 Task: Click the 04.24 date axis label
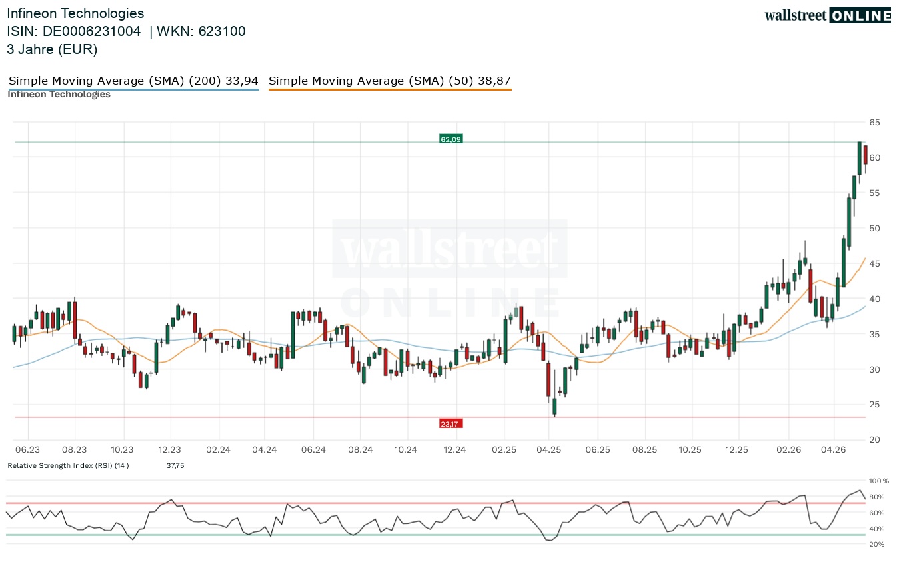(265, 450)
